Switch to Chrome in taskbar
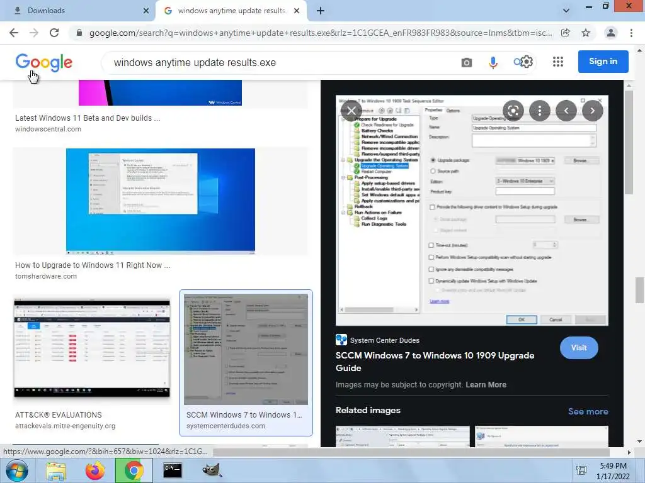 (x=134, y=470)
